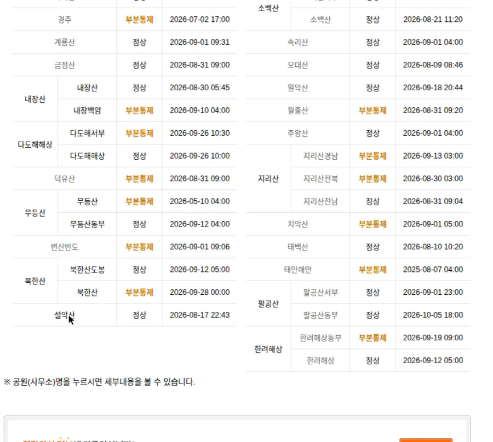This screenshot has width=493, height=442.
Task: Click the 태백산 park name
Action: [298, 247]
